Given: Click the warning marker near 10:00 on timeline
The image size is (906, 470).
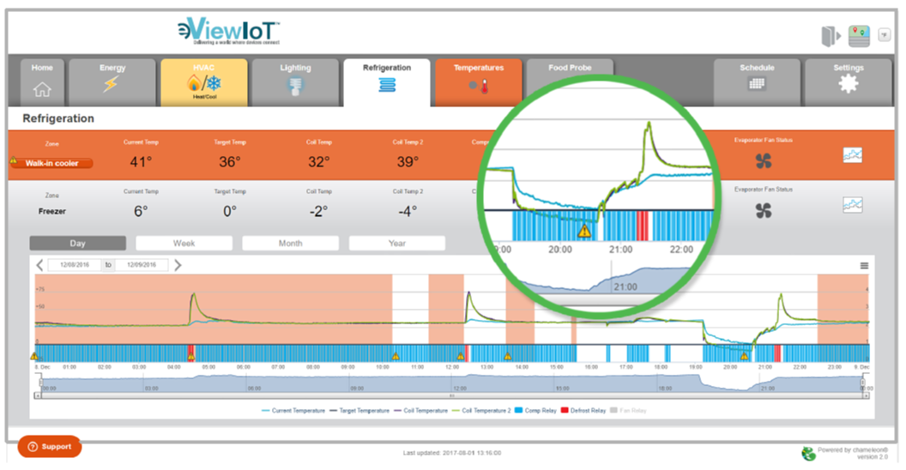Looking at the screenshot, I should point(396,355).
